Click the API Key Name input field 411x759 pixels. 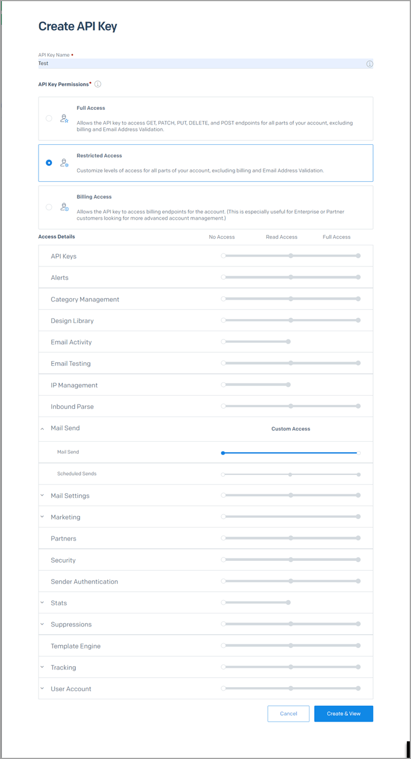206,64
